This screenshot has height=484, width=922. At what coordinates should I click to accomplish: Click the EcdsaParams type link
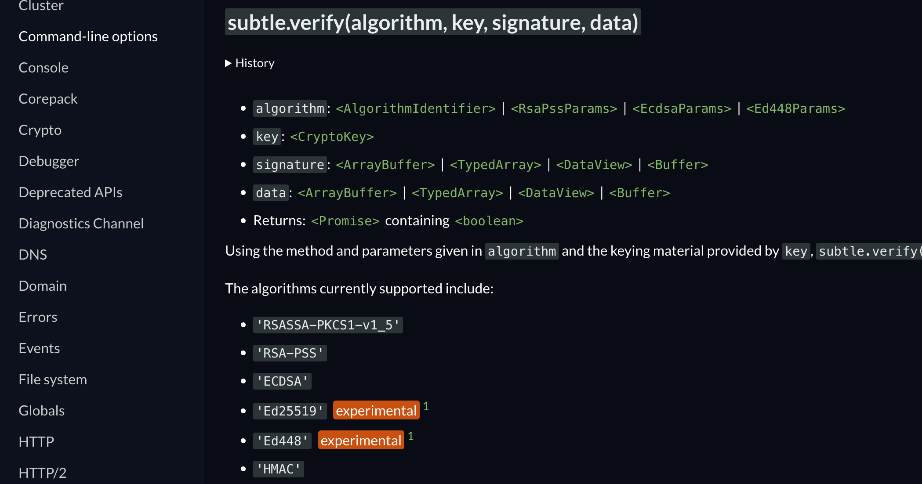[x=682, y=108]
